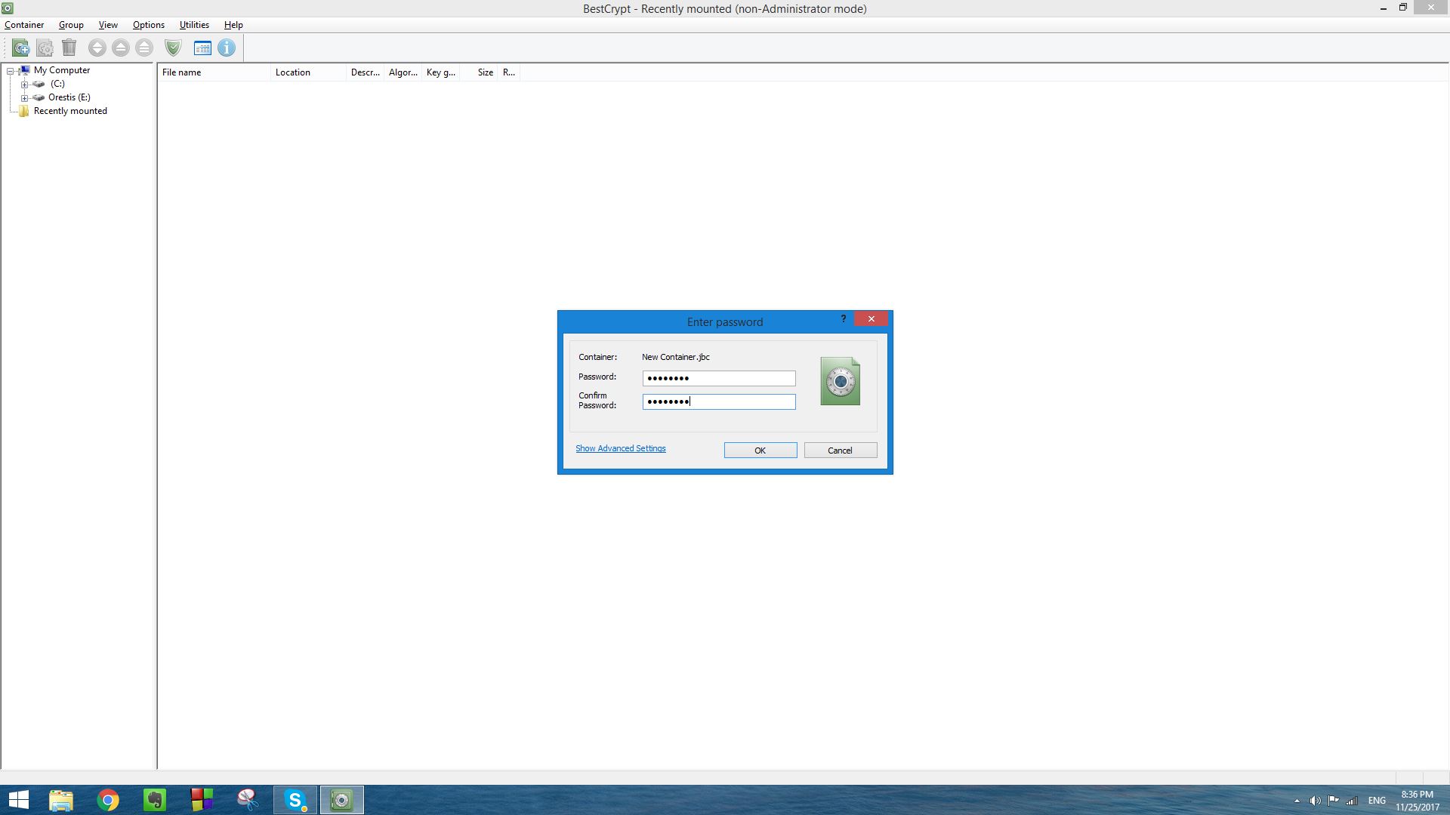Viewport: 1450px width, 815px height.
Task: Click the R... column header
Action: [x=509, y=72]
